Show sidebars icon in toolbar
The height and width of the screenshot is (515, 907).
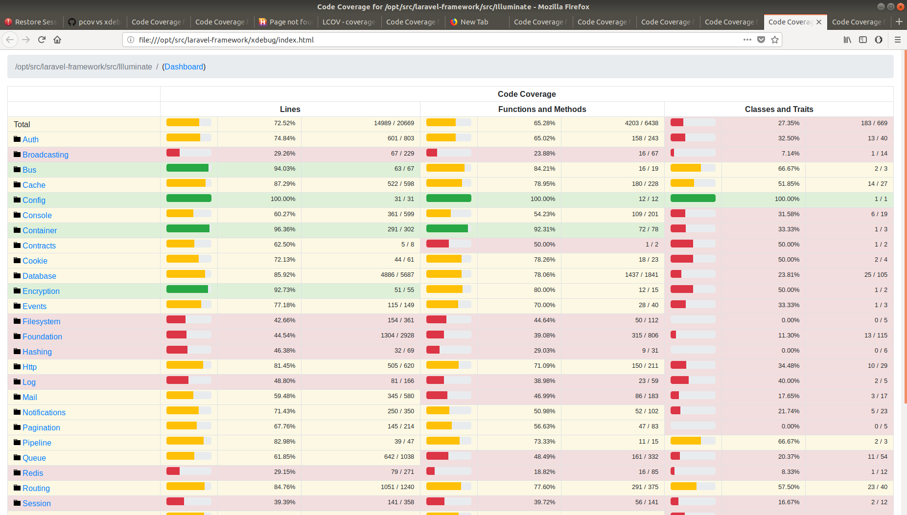[863, 40]
